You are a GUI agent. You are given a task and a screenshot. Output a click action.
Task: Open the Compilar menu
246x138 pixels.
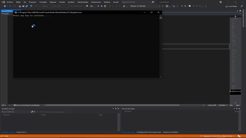(x=43, y=2)
